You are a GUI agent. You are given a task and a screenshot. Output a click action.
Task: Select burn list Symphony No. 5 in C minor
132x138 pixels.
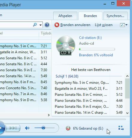pos(89,83)
